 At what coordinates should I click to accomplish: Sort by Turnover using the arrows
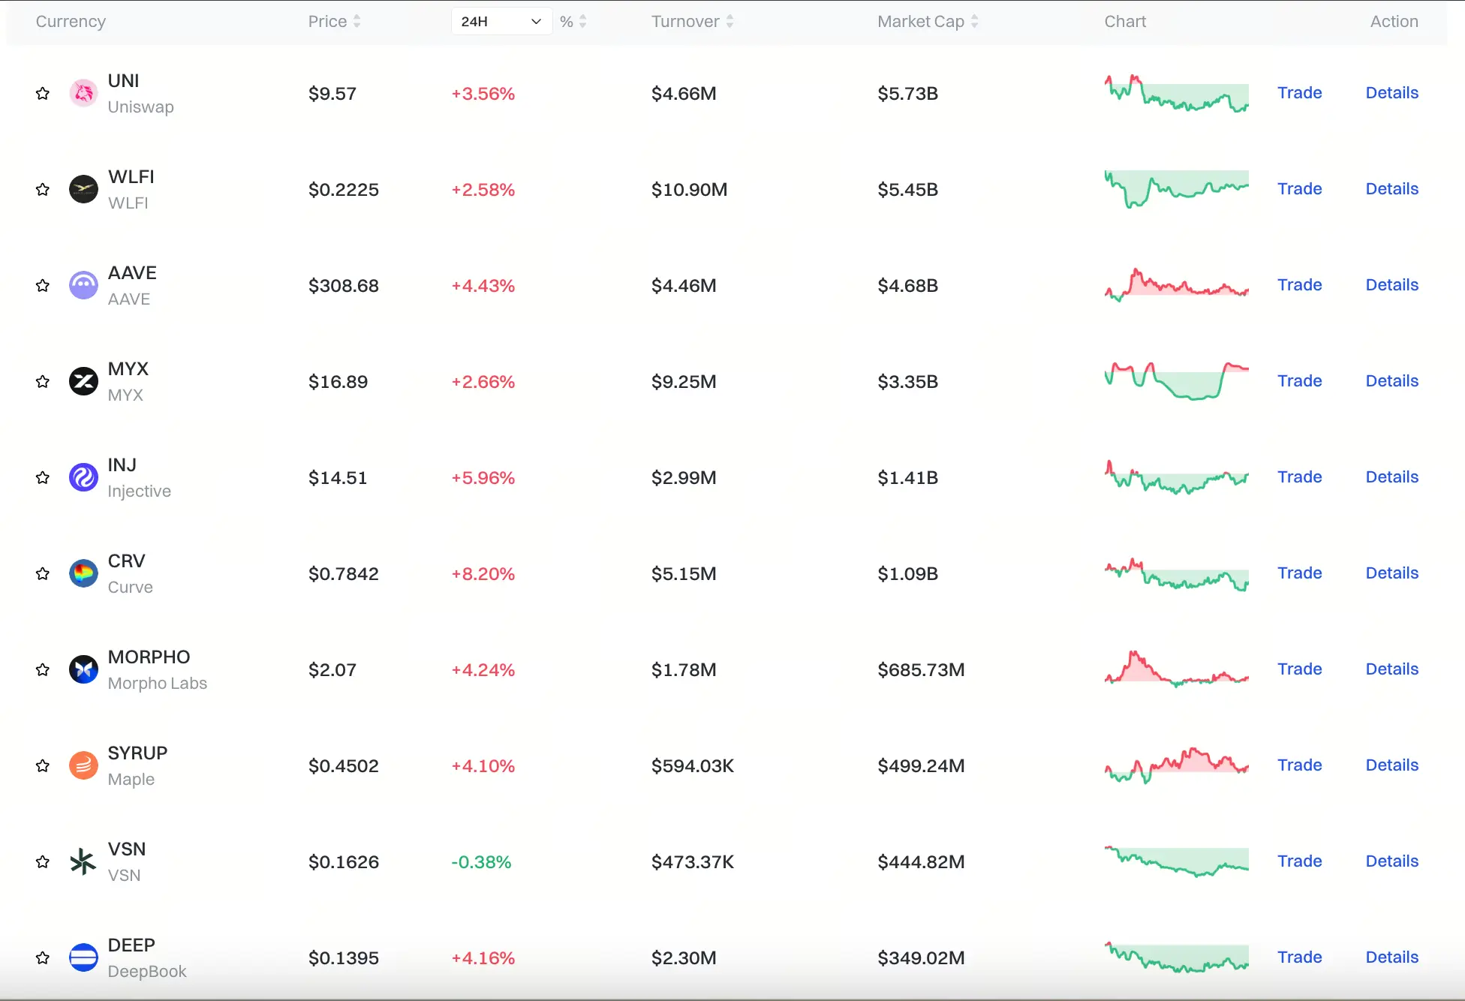coord(729,22)
